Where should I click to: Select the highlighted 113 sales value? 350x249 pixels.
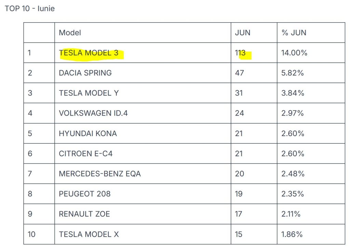tap(240, 53)
